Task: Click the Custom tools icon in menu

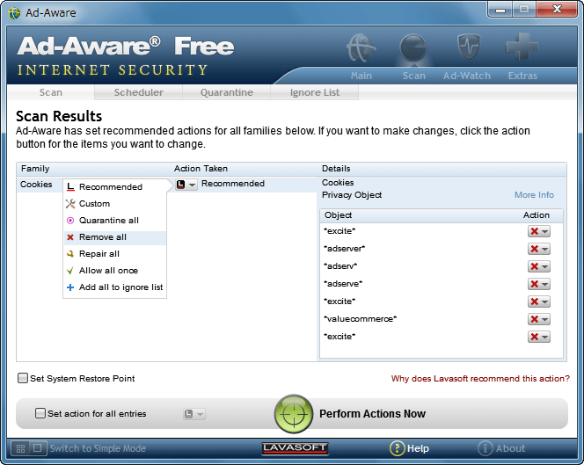Action: 70,204
